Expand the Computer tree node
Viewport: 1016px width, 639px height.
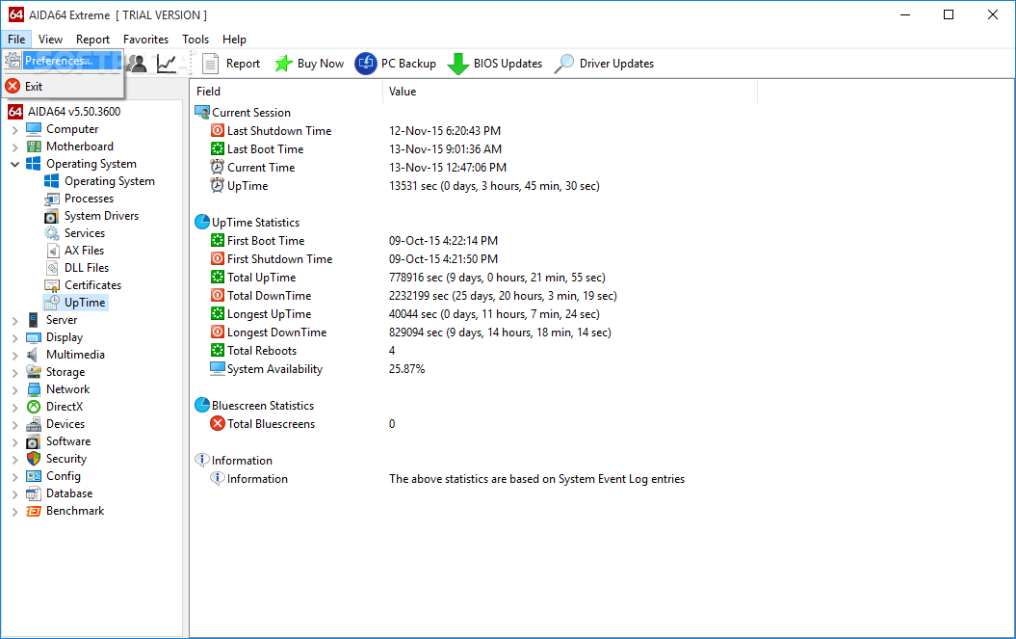[x=14, y=130]
